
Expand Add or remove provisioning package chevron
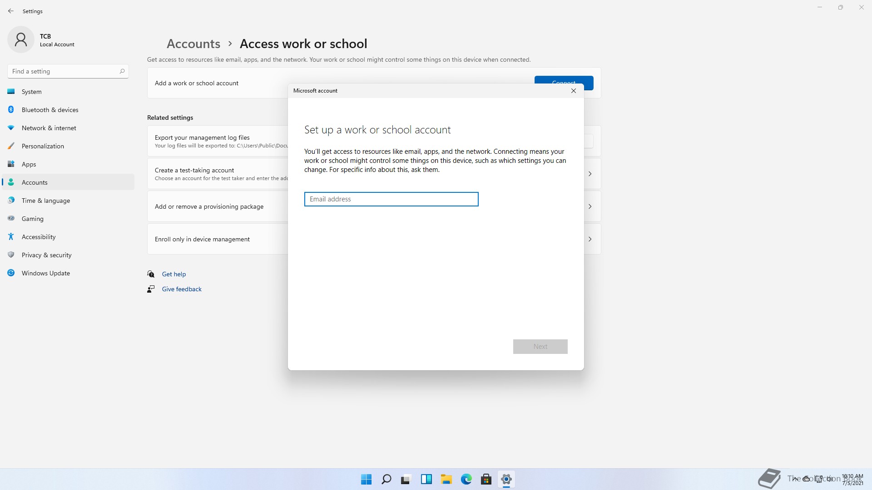tap(590, 206)
